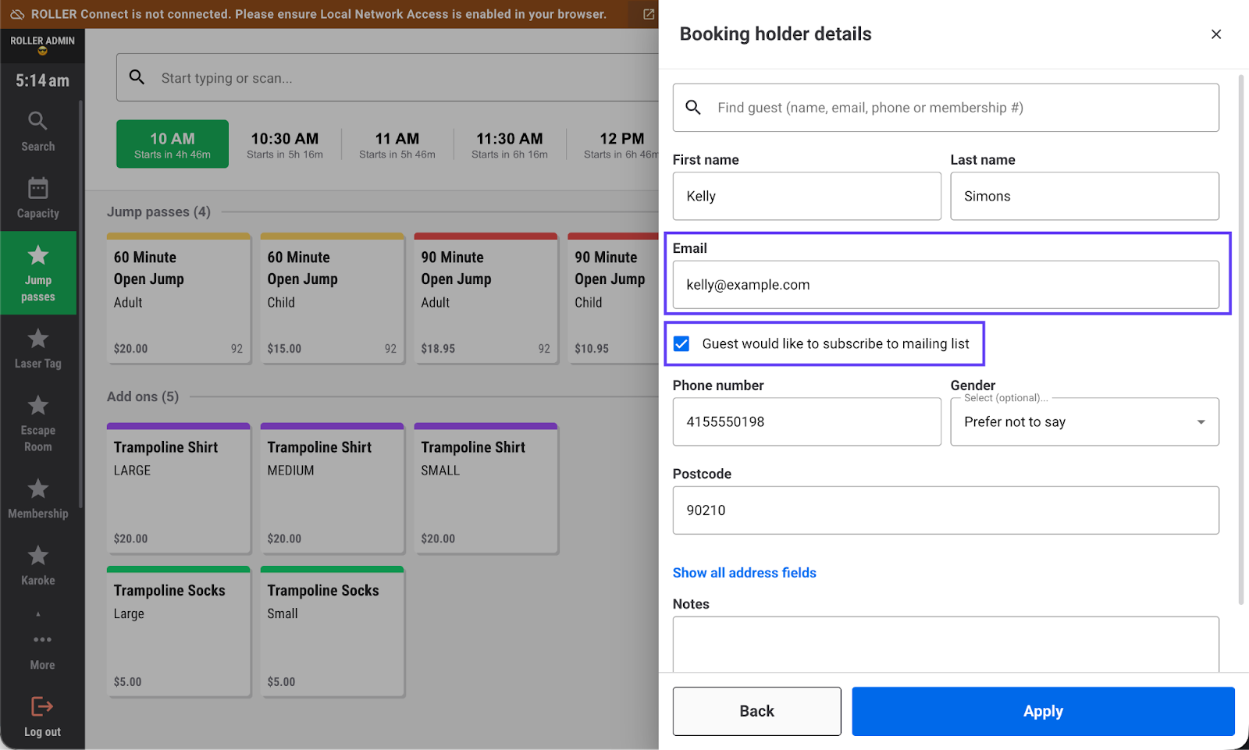Click the 5:14 am clock display
This screenshot has width=1249, height=750.
(x=42, y=80)
